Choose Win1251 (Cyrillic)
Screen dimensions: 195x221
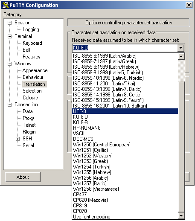(x=125, y=150)
